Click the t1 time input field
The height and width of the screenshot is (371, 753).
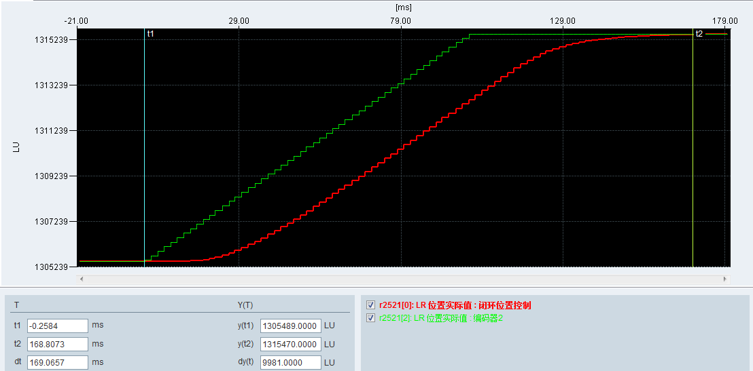(x=58, y=326)
